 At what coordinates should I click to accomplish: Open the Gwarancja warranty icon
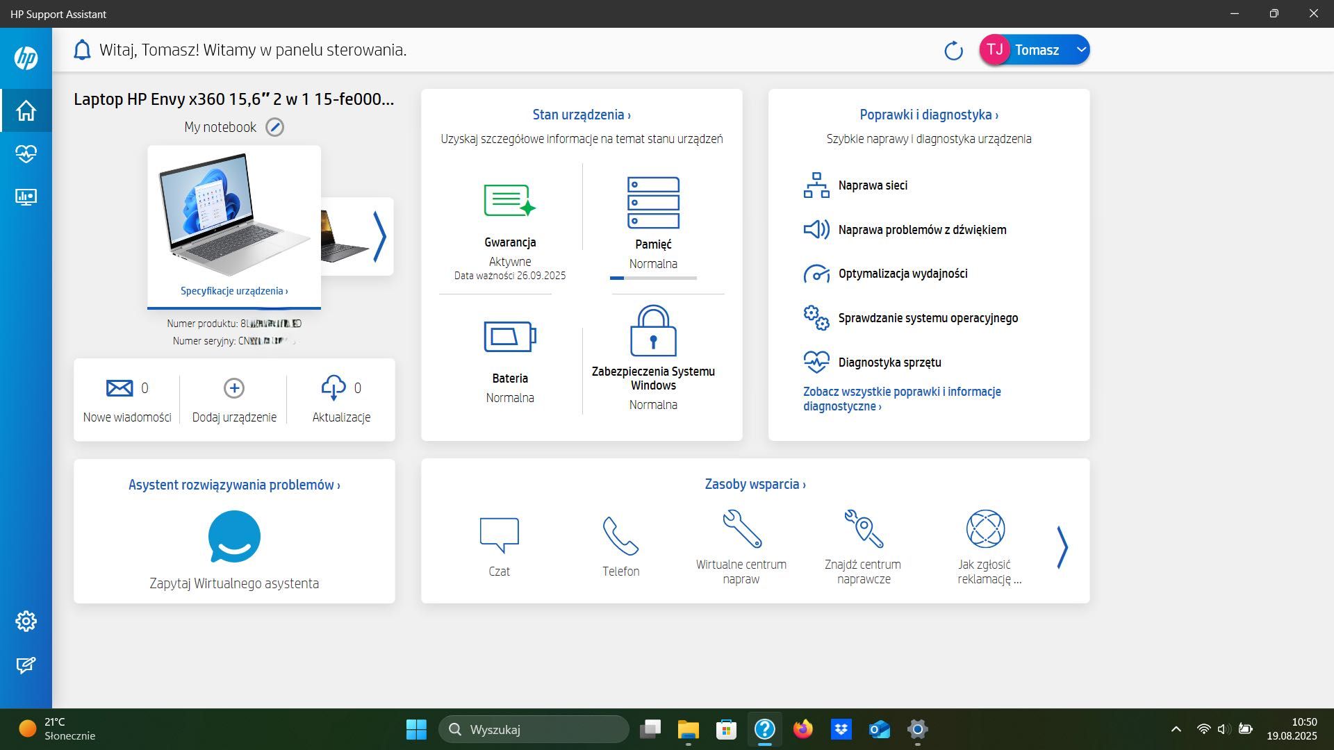coord(510,201)
